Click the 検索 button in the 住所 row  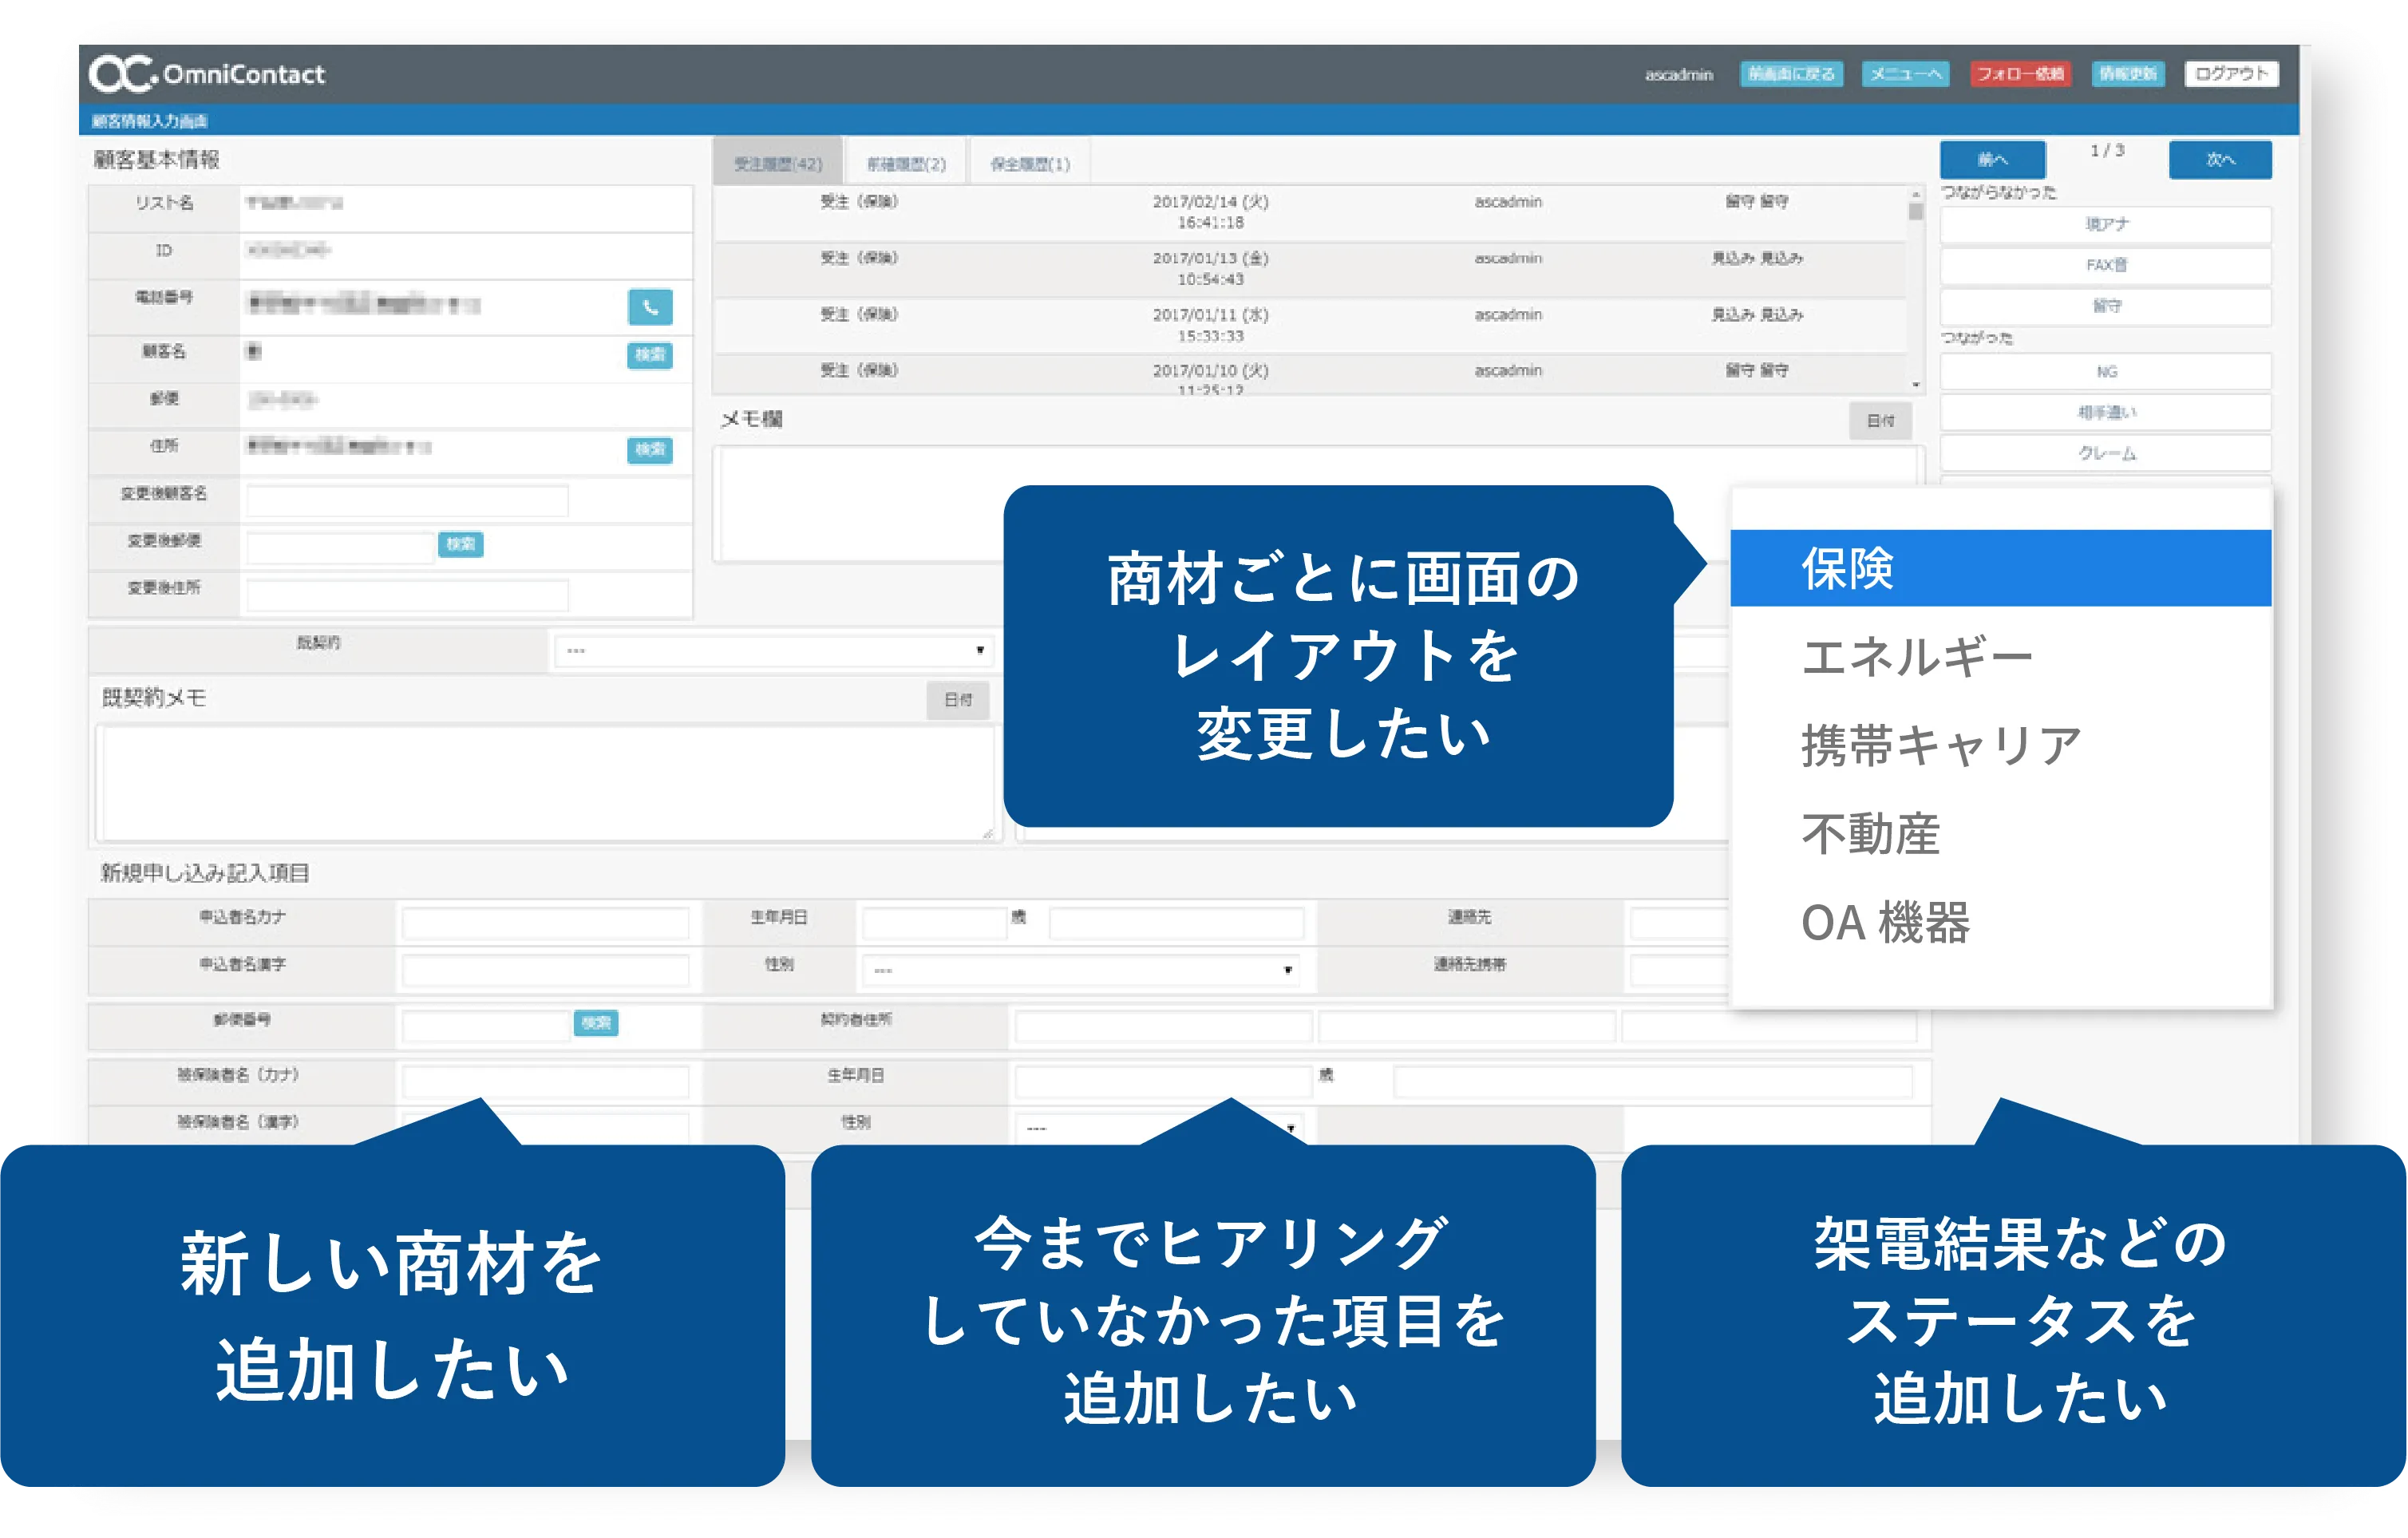click(x=650, y=450)
